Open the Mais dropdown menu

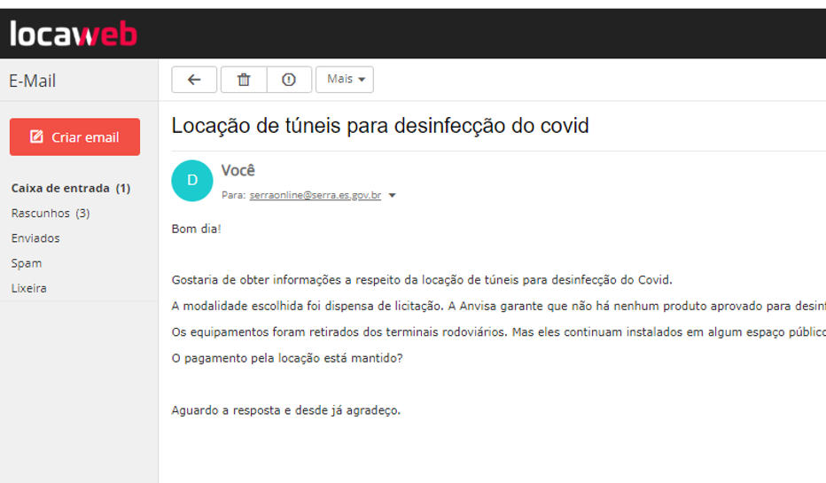(345, 80)
